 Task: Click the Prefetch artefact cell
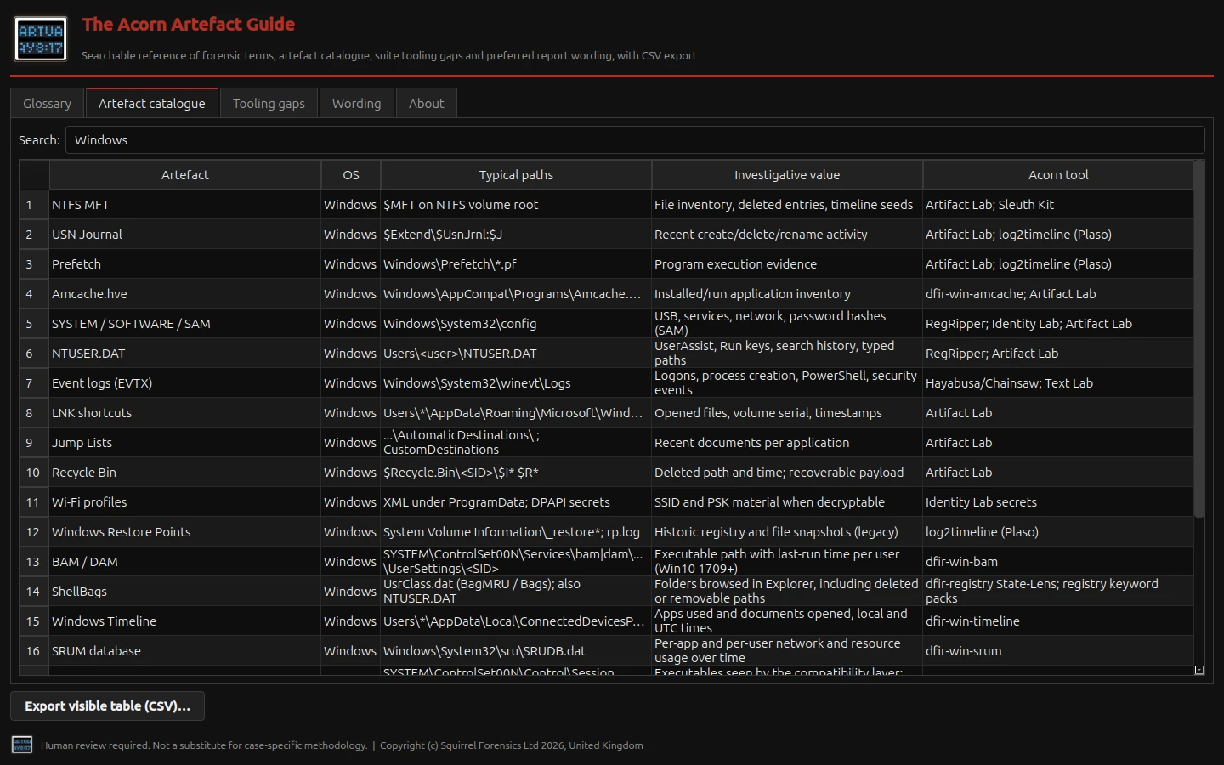pos(185,264)
